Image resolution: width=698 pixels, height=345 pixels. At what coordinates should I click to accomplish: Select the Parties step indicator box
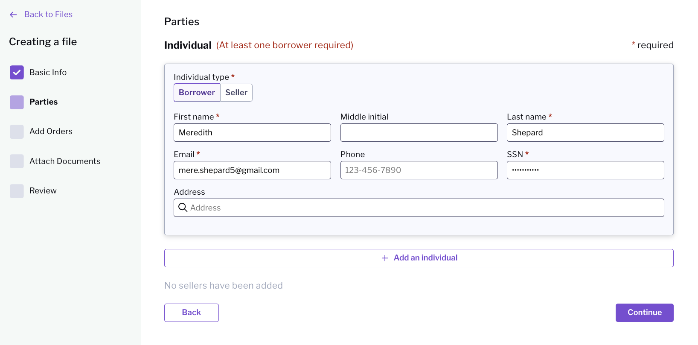click(x=17, y=102)
